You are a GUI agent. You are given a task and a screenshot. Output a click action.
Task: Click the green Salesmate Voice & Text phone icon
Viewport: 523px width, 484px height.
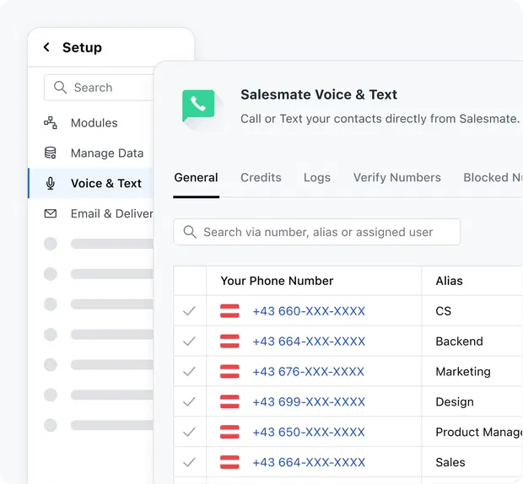pyautogui.click(x=198, y=105)
